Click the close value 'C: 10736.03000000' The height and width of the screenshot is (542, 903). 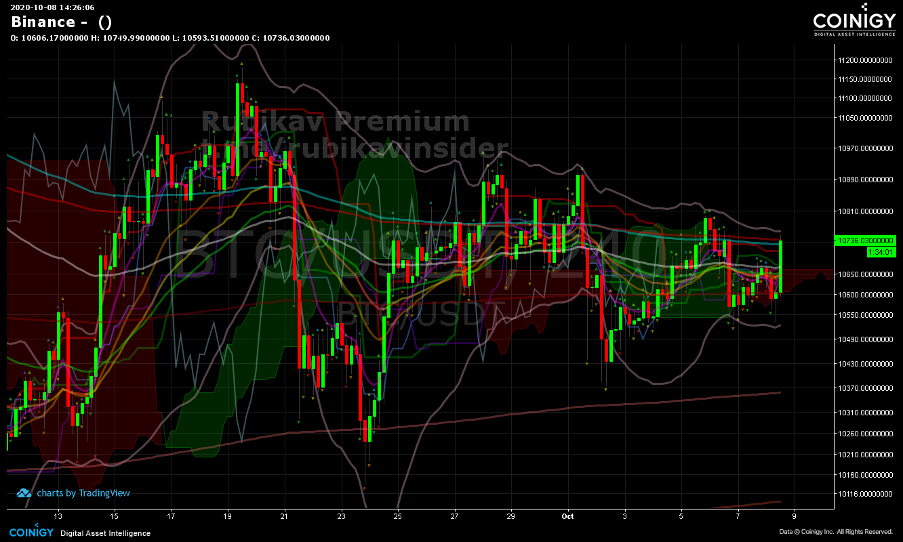tap(292, 38)
